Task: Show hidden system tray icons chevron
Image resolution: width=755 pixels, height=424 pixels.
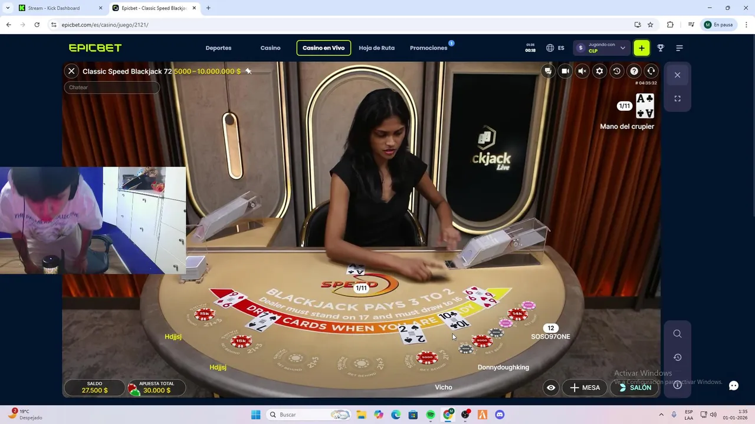Action: pos(661,415)
